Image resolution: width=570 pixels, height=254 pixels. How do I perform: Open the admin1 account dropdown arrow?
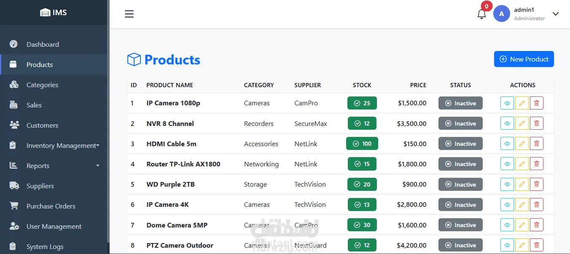[556, 14]
